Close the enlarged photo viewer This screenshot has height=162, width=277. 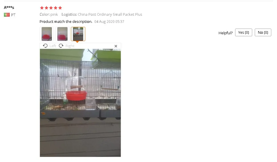116,46
